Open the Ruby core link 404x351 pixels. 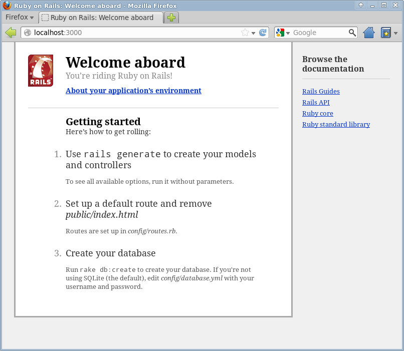[318, 114]
